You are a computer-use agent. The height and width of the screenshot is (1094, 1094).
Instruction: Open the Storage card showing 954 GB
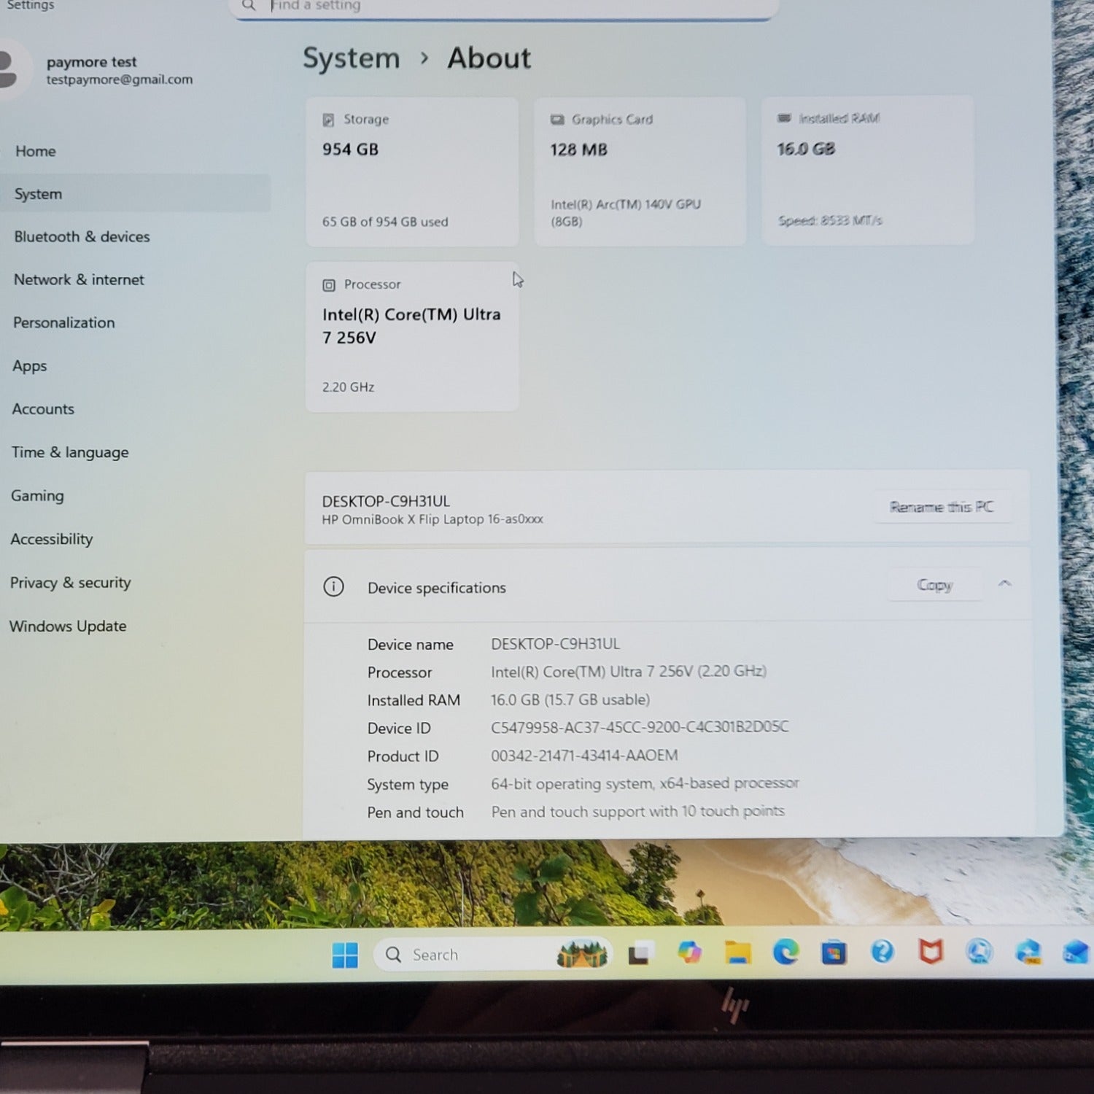tap(412, 171)
